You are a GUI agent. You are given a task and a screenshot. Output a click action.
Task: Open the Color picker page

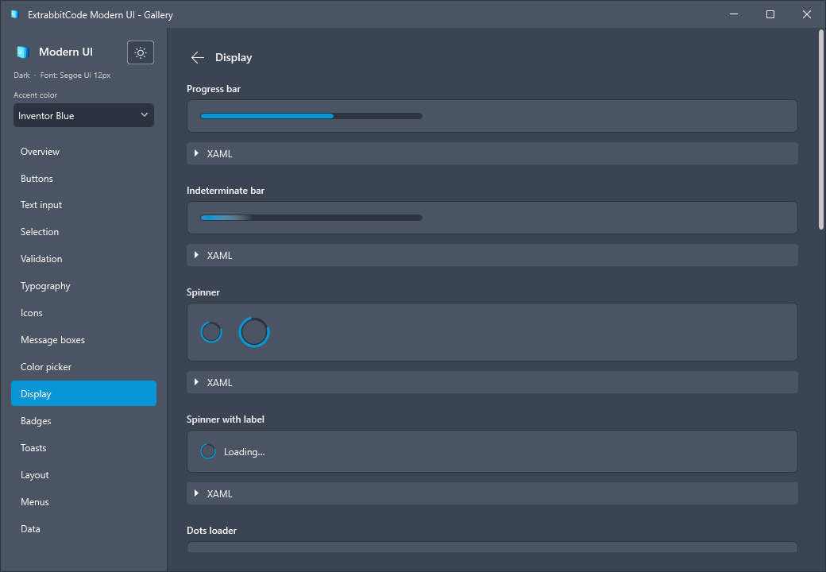tap(83, 366)
